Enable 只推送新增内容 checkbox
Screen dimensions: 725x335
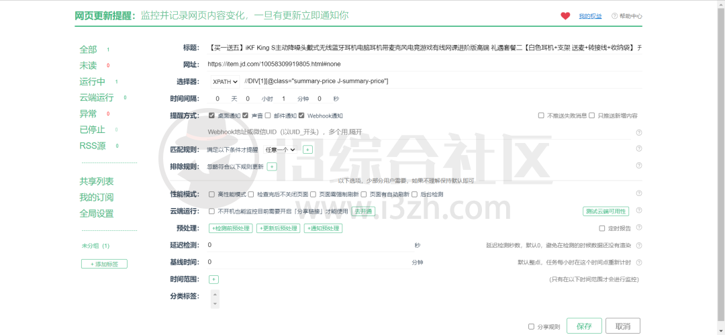tap(591, 115)
